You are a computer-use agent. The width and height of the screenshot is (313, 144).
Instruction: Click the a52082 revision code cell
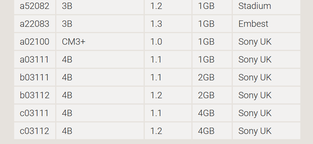click(35, 6)
